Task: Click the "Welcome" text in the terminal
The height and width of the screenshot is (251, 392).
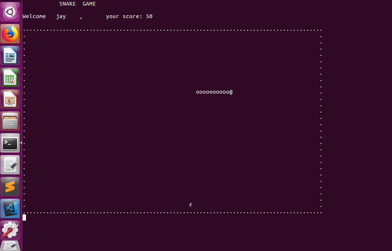Action: (34, 16)
